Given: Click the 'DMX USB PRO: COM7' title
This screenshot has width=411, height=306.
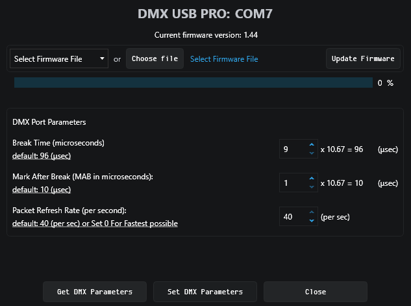Looking at the screenshot, I should [205, 14].
